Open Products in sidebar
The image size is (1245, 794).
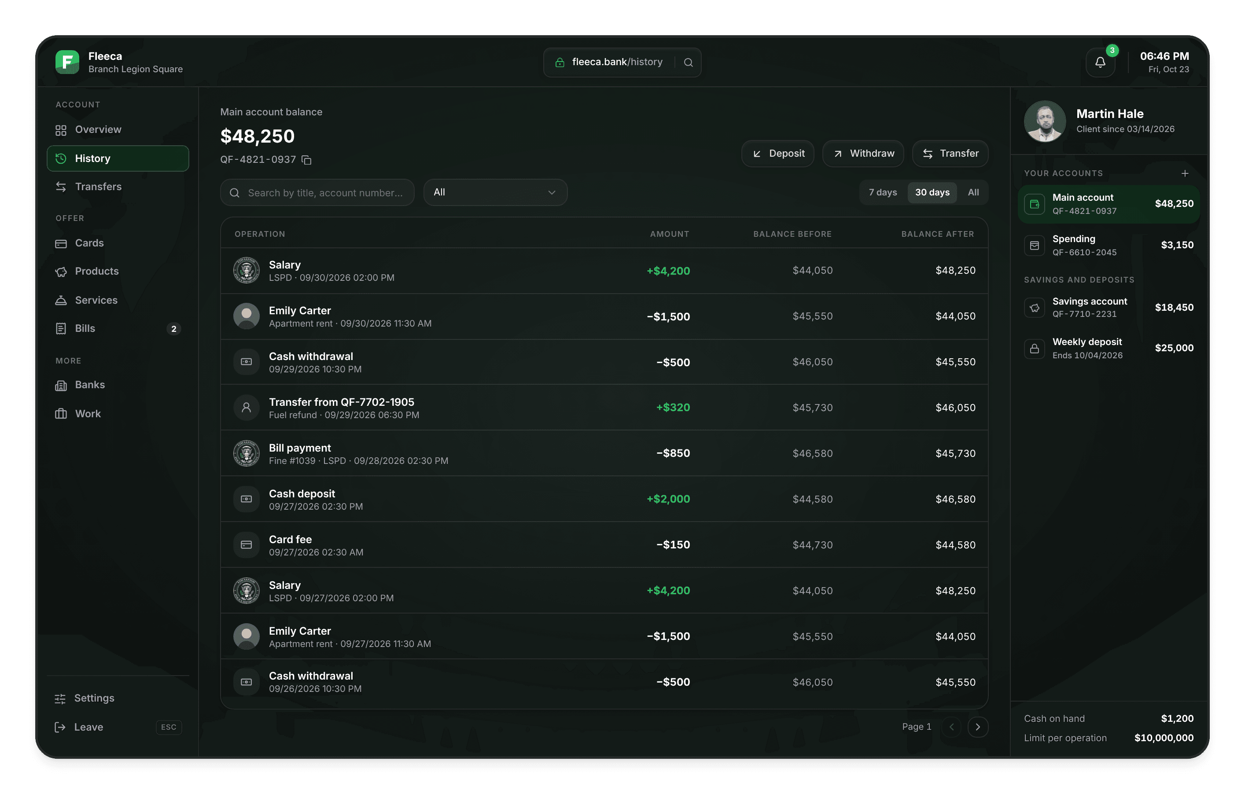[x=118, y=272]
